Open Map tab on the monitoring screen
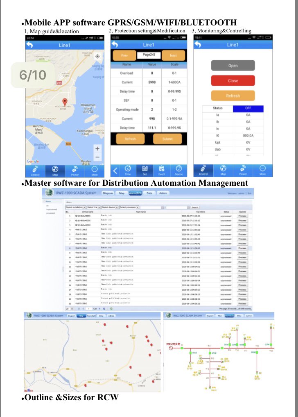The height and width of the screenshot is (417, 298). [223, 171]
